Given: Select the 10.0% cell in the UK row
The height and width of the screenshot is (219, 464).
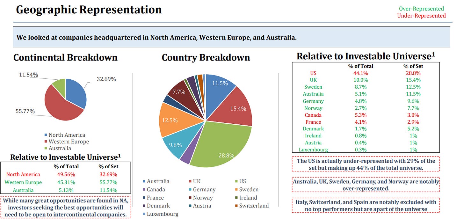Looking at the screenshot, I should tap(360, 80).
